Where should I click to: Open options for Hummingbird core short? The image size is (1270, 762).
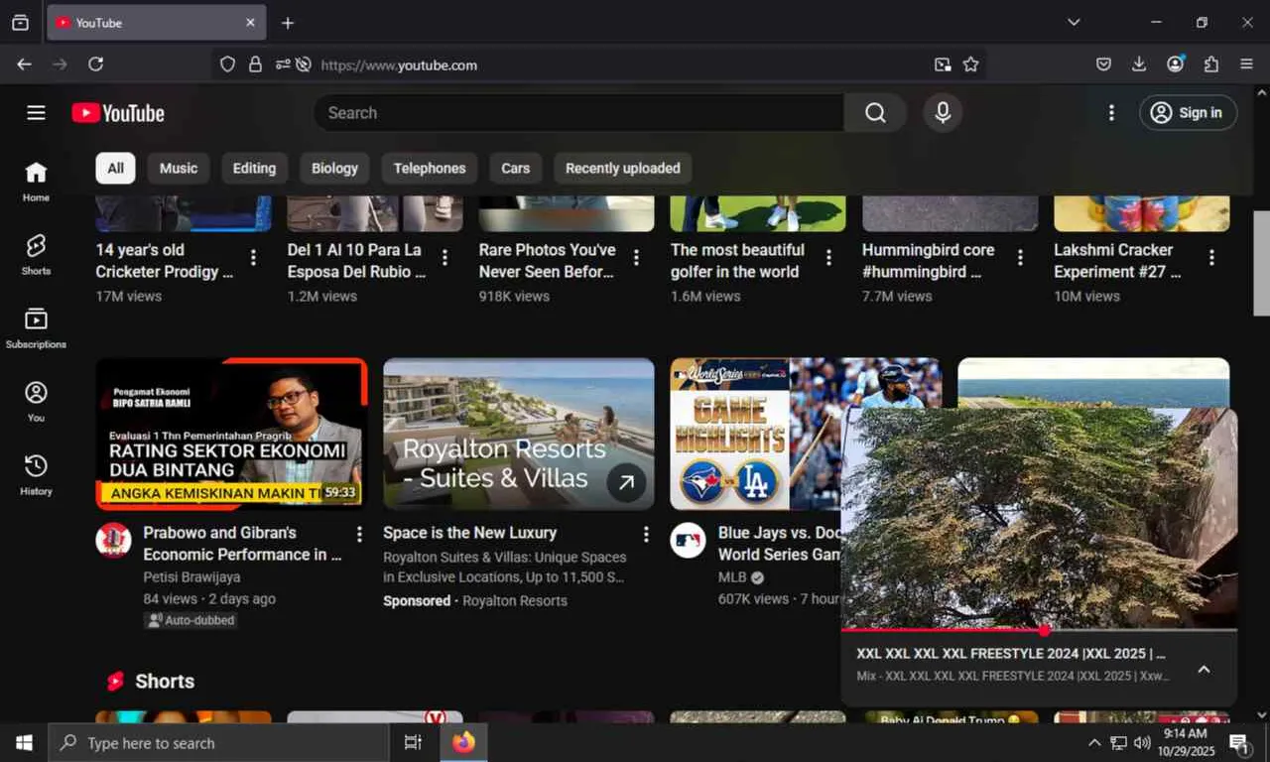[1020, 258]
